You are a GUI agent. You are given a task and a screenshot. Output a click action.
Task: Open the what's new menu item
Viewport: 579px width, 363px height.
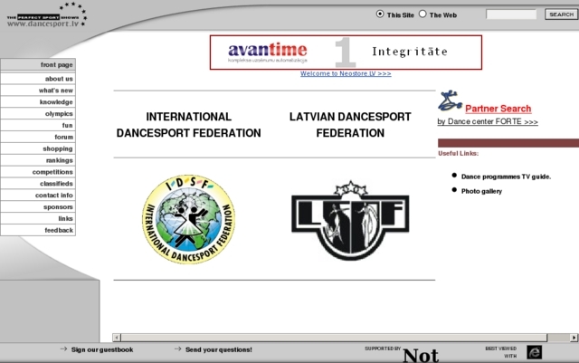38,91
